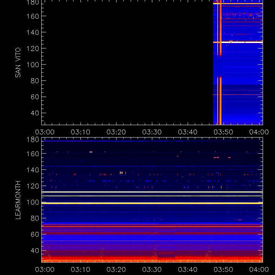
Task: Select the 140 tick label on San Vito axis
Action: pyautogui.click(x=33, y=32)
